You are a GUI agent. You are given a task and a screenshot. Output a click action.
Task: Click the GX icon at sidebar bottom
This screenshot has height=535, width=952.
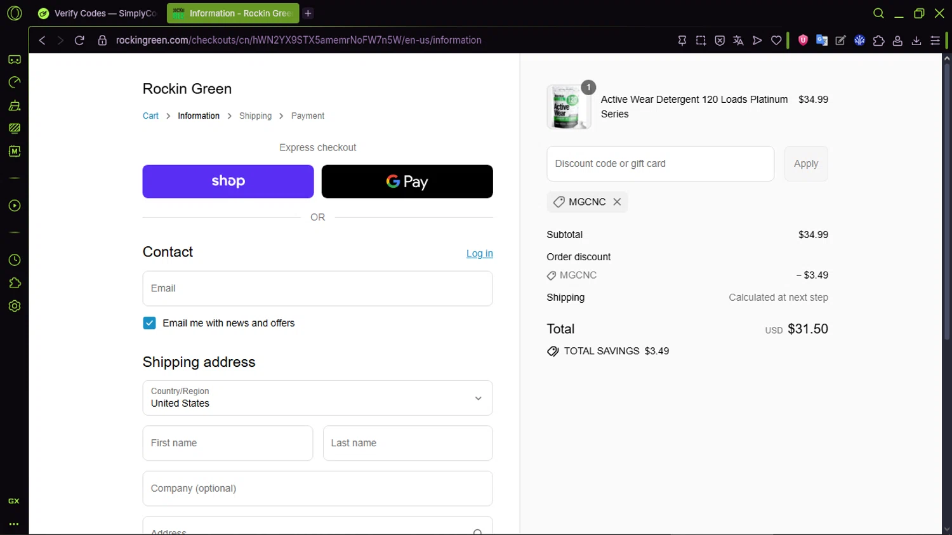point(14,501)
